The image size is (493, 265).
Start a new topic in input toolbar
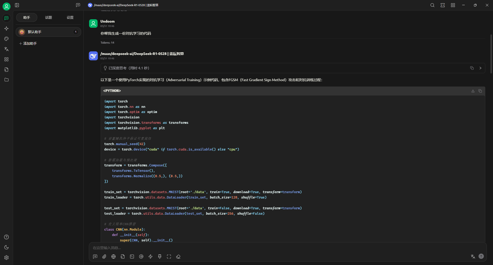click(95, 257)
